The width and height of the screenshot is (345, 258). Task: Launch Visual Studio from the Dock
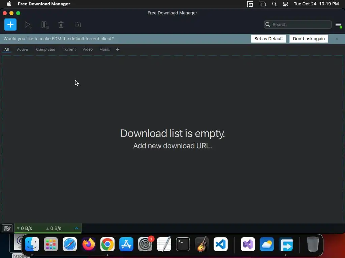(x=248, y=244)
